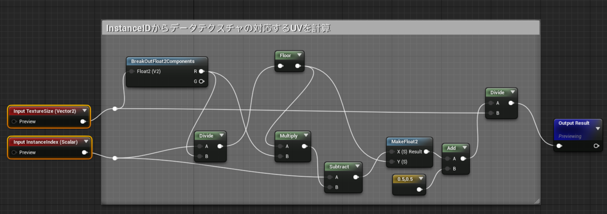This screenshot has height=214, width=607.
Task: Click output pin of Divide beside InstanceIndex
Action: click(221, 146)
